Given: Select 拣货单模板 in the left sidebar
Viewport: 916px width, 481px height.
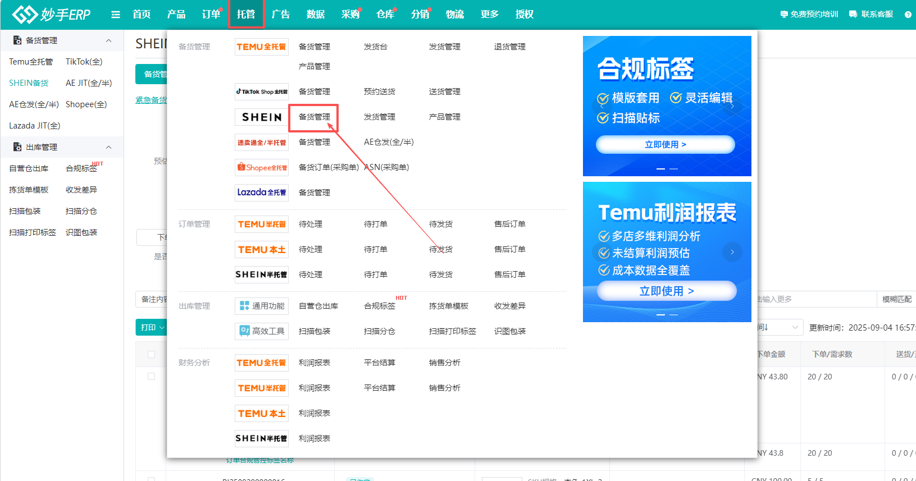Looking at the screenshot, I should click(29, 190).
